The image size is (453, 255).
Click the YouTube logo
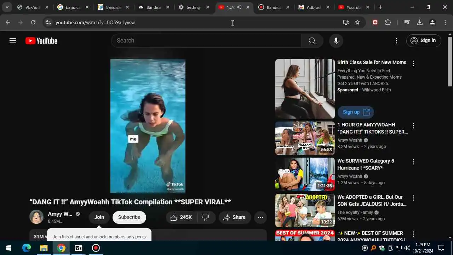(41, 41)
